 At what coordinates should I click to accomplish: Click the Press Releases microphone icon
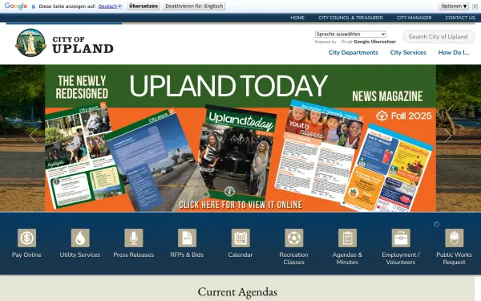coord(133,238)
